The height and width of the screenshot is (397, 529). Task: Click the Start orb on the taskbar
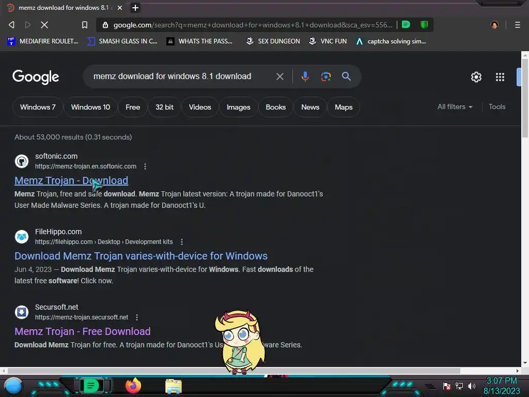(x=13, y=386)
